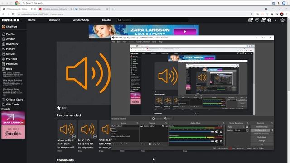
Task: Open the Roblox chat messages icon
Action: tap(257, 20)
